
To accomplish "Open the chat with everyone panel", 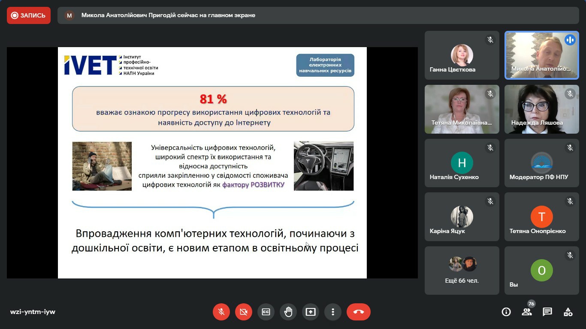I will coord(547,312).
